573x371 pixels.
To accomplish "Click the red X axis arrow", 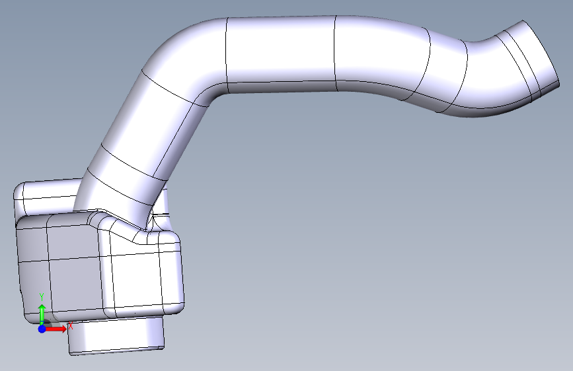I will tap(56, 329).
